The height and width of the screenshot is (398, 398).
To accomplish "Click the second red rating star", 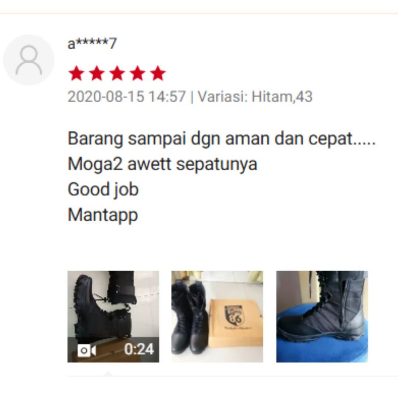I will tap(97, 73).
